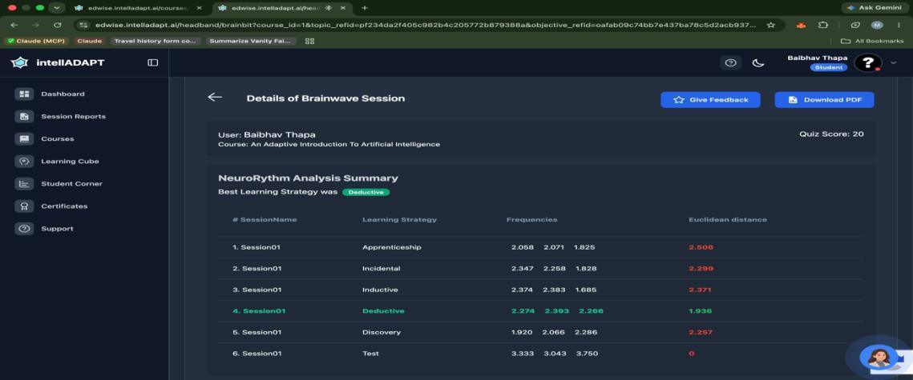The image size is (913, 380).
Task: Open All Bookmarks folder
Action: [x=872, y=42]
